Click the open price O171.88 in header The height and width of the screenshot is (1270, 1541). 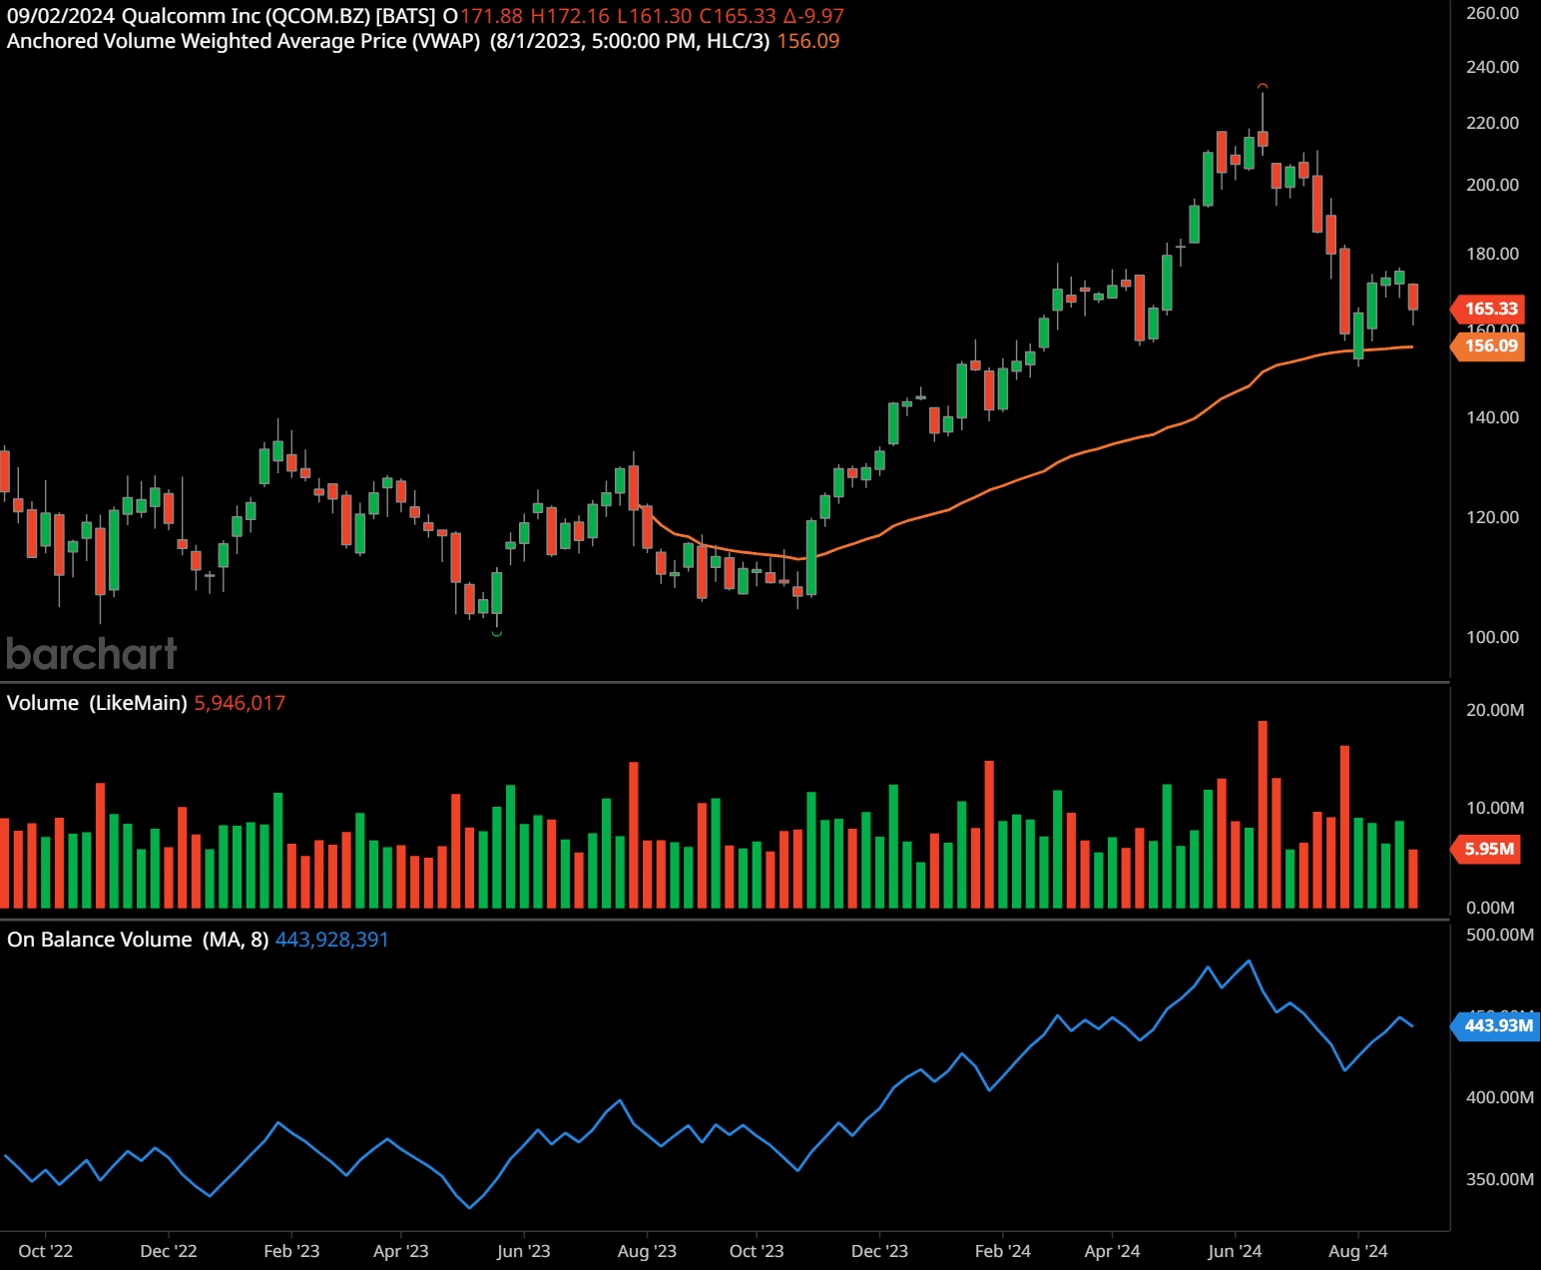coord(483,16)
